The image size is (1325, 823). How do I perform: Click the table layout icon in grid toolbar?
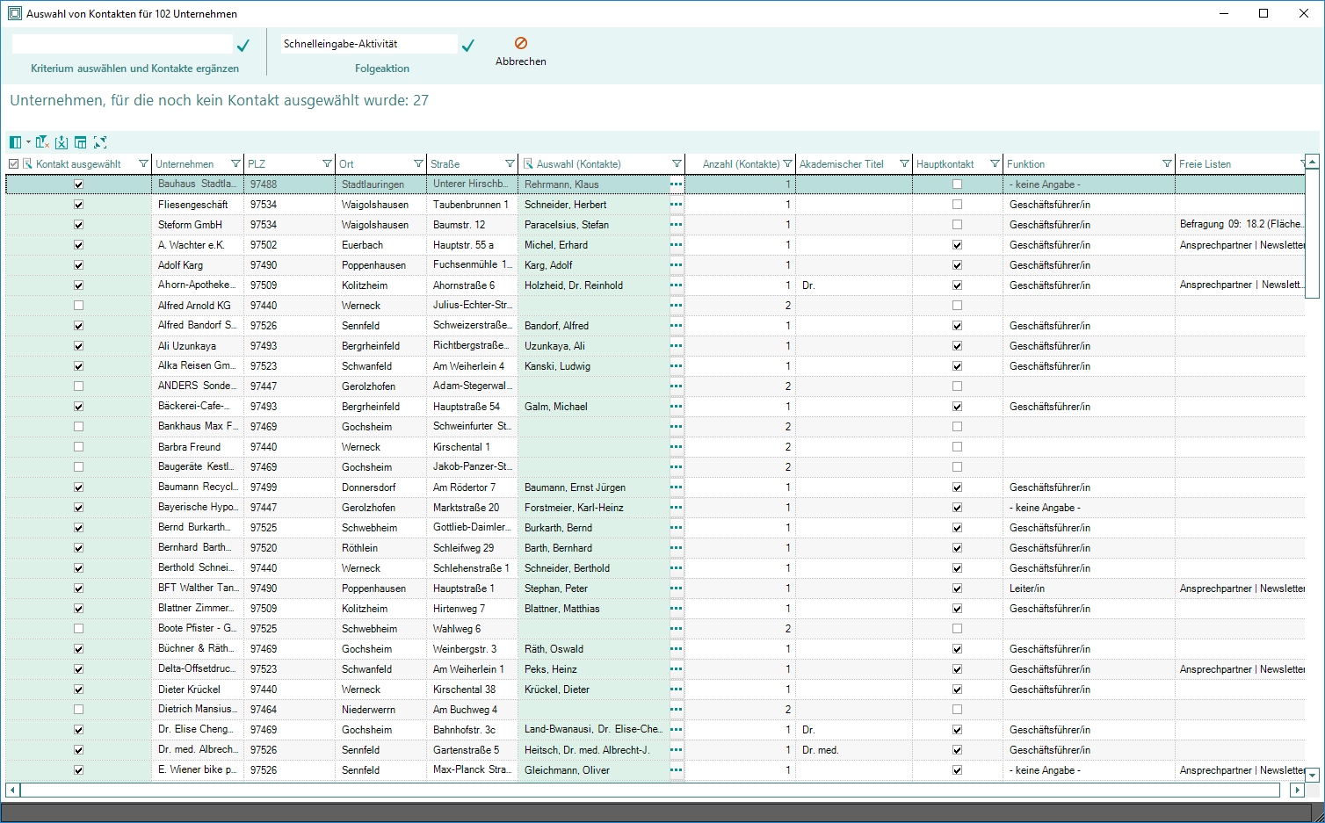[x=81, y=142]
